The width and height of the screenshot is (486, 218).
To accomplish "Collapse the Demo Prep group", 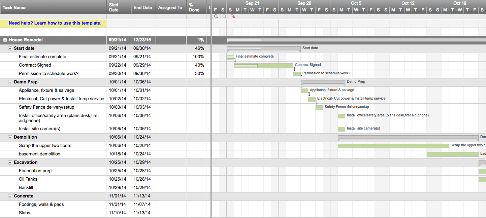I will 10,82.
